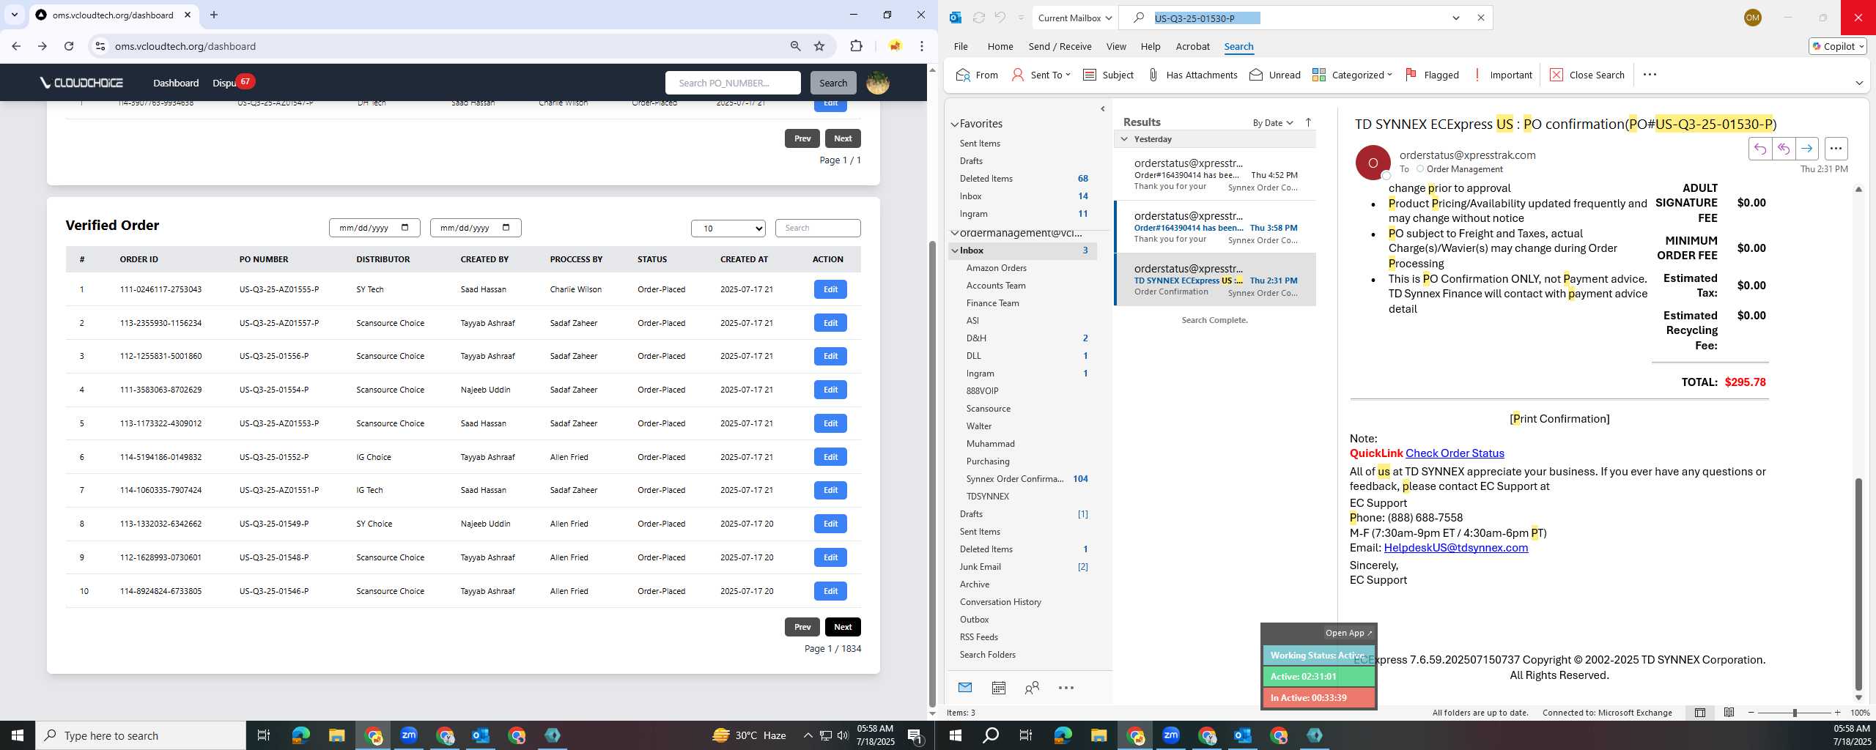Switch to Normal view in status bar
The image size is (1876, 750).
(1700, 713)
